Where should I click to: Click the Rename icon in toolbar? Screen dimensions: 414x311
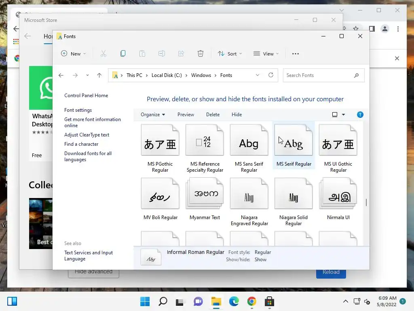(x=162, y=54)
